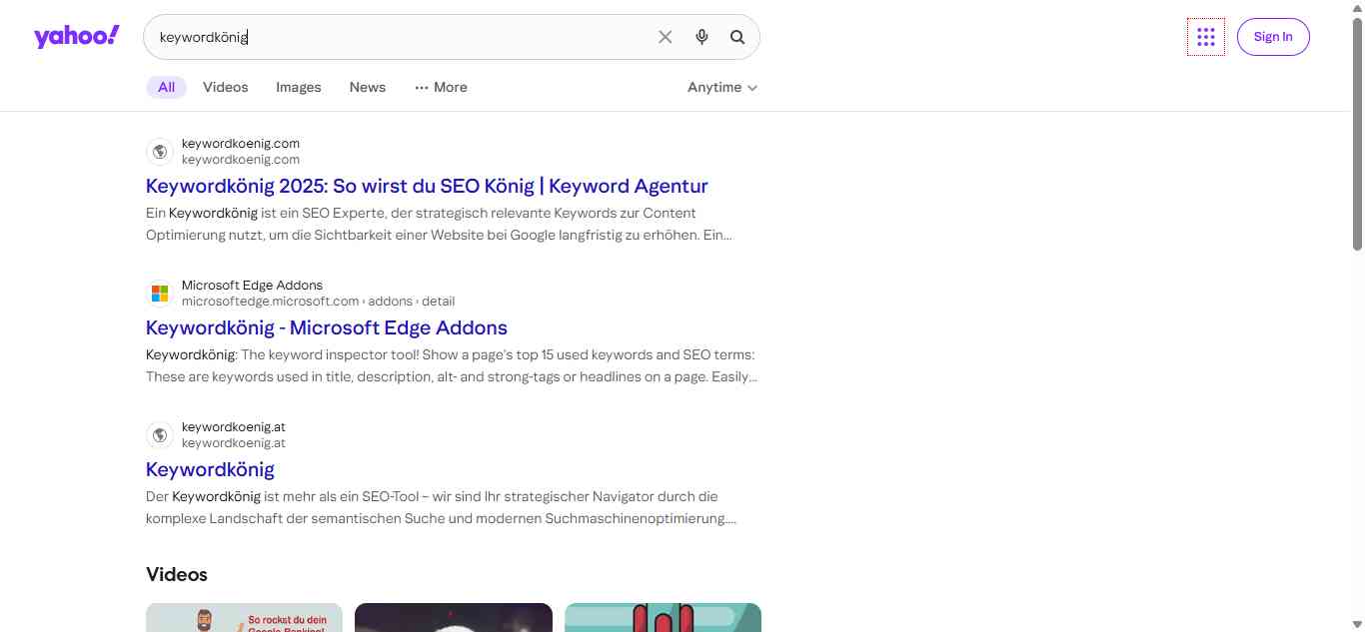The width and height of the screenshot is (1365, 632).
Task: Click the scrollbar down arrow
Action: pyautogui.click(x=1357, y=624)
